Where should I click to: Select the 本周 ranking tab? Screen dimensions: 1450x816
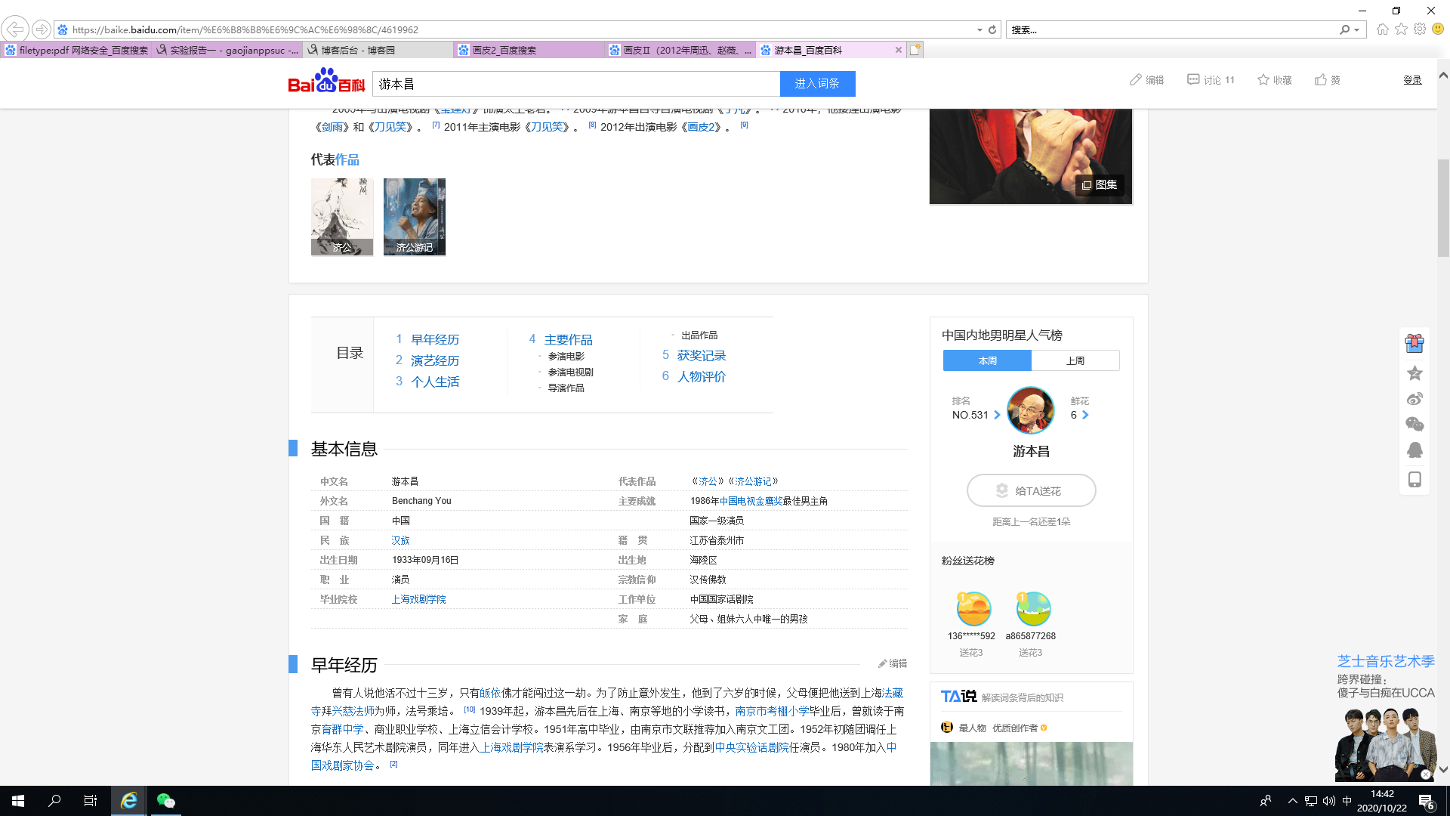pyautogui.click(x=987, y=361)
